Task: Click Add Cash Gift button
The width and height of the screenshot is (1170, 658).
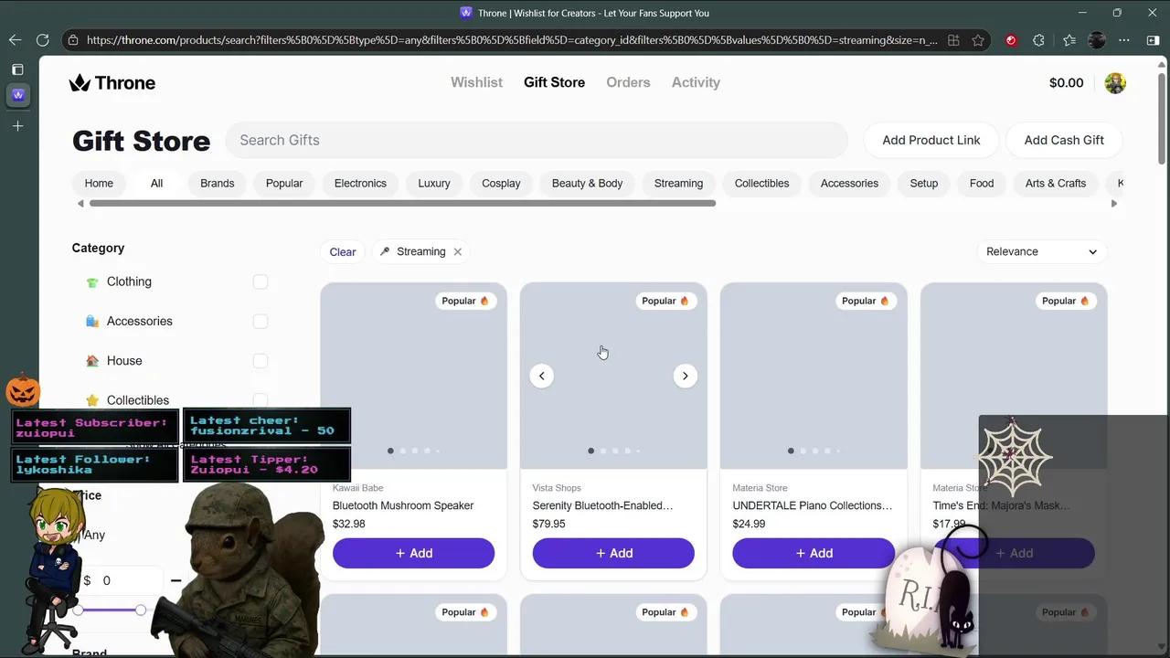Action: click(1064, 140)
